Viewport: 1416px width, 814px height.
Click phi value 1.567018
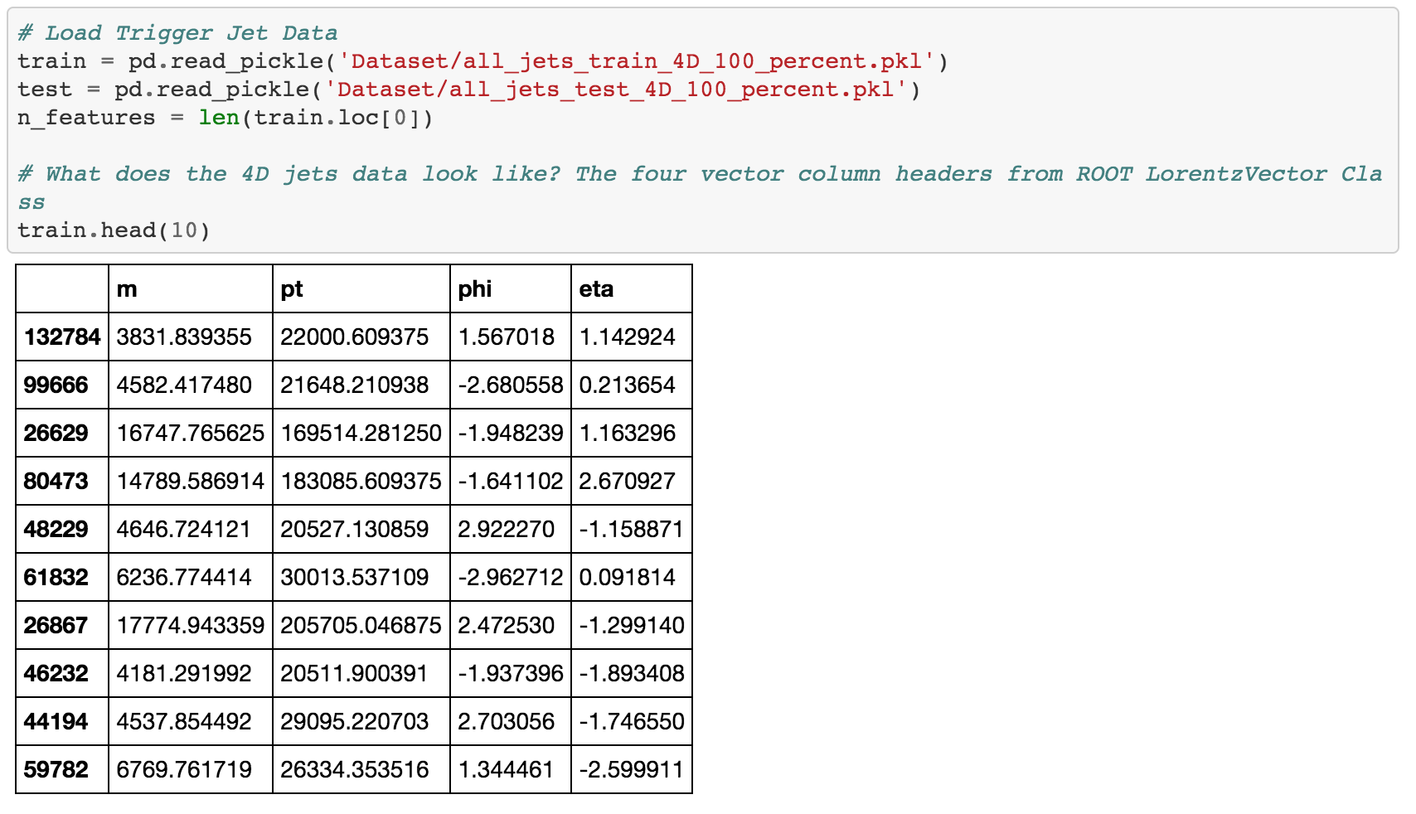point(507,337)
